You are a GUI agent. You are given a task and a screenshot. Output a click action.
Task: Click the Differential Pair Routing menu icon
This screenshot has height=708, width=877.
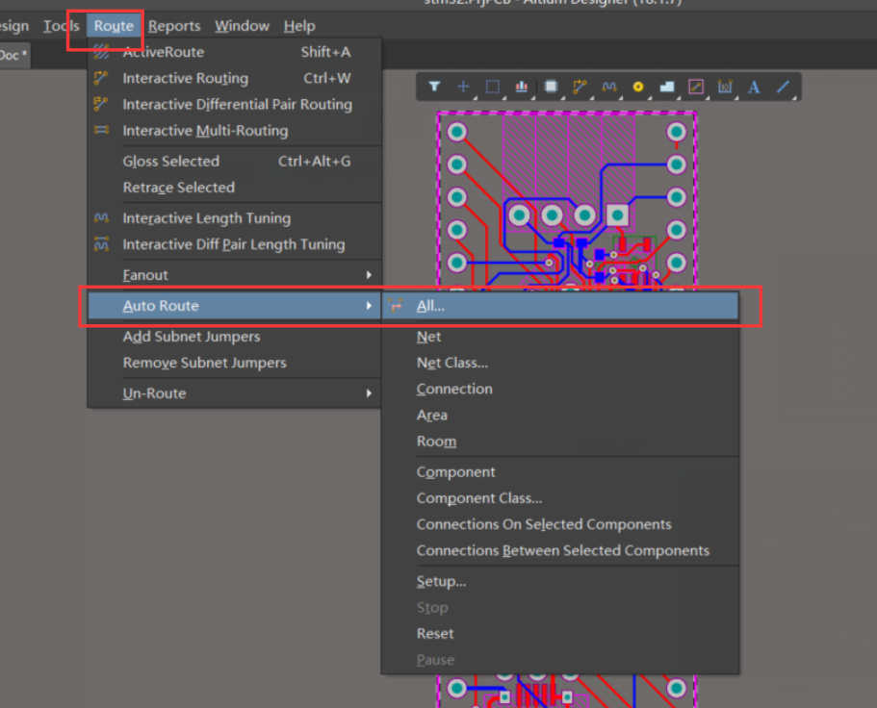101,105
